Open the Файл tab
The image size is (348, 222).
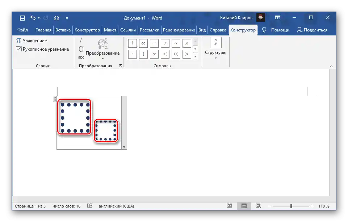coord(22,30)
